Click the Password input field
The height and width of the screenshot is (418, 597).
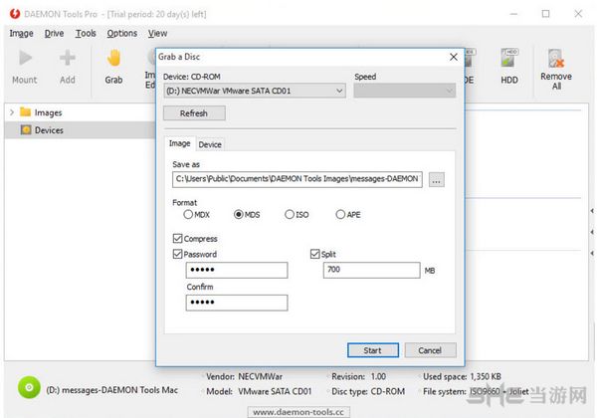237,271
